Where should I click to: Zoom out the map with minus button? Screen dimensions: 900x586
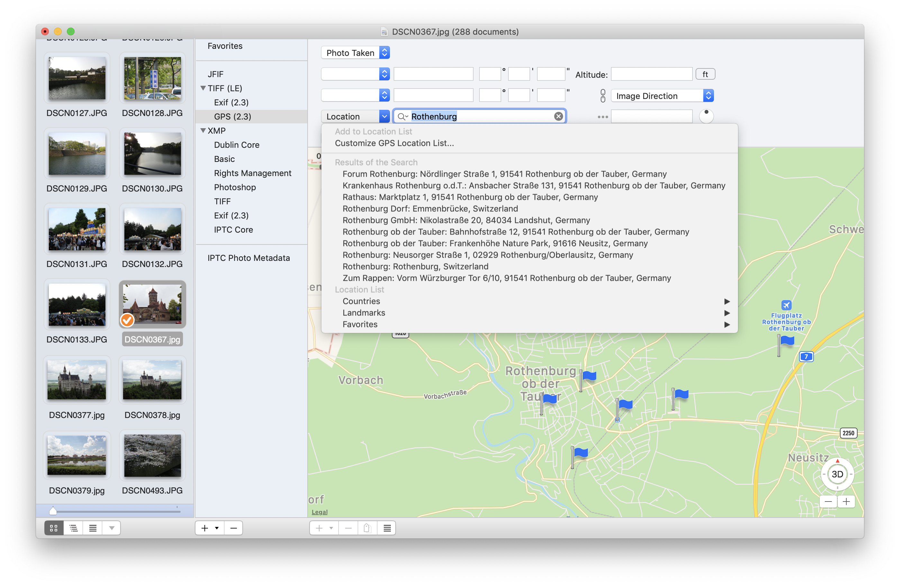[828, 502]
